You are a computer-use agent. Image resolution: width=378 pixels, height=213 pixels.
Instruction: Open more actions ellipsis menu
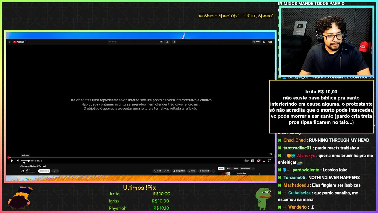click(x=214, y=171)
